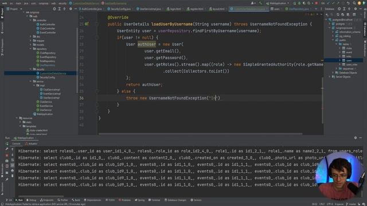
Task: Click refresh icon in Database panel
Action: [x=338, y=14]
